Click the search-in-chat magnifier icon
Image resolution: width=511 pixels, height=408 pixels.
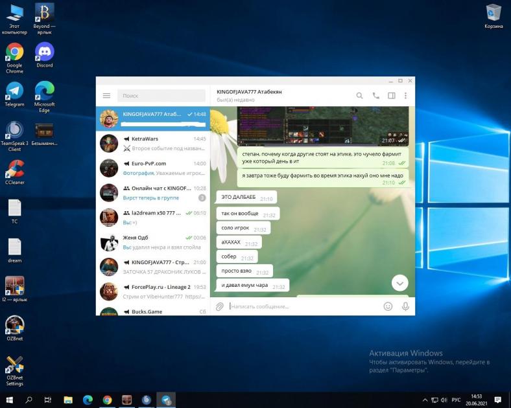point(360,96)
